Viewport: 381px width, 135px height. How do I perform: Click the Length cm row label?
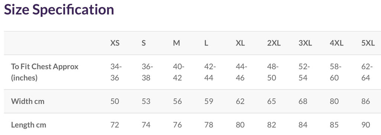(28, 125)
